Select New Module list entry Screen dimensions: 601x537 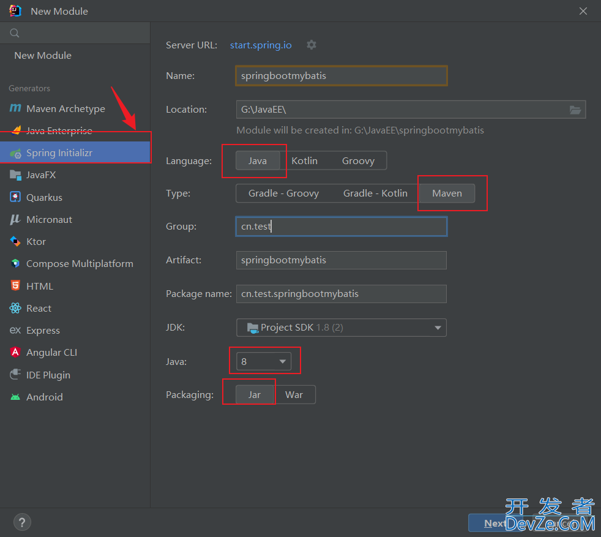(x=75, y=56)
